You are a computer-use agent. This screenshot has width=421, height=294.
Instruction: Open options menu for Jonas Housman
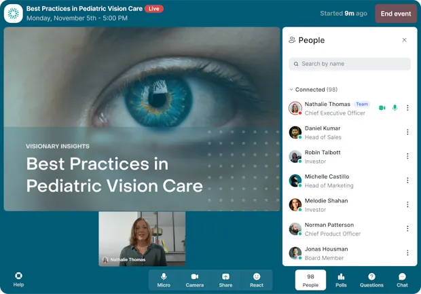point(407,253)
